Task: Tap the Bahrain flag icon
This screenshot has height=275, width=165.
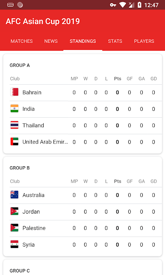Action: pos(14,92)
